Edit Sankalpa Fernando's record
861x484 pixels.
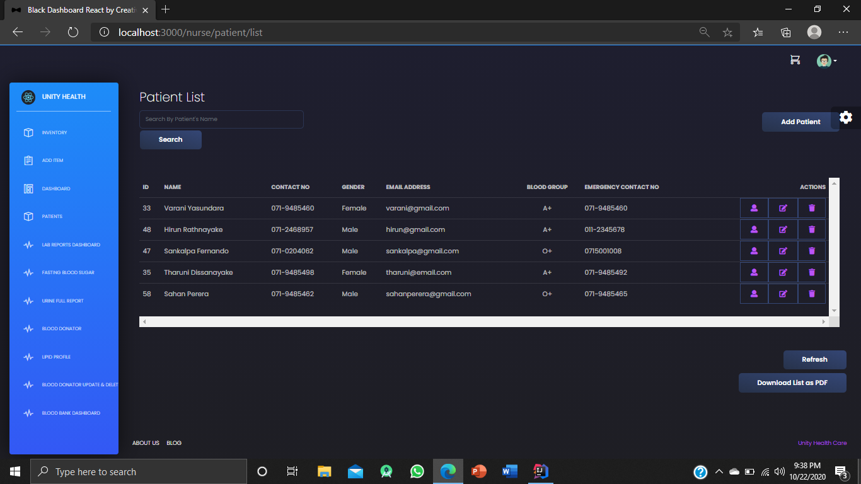coord(783,251)
